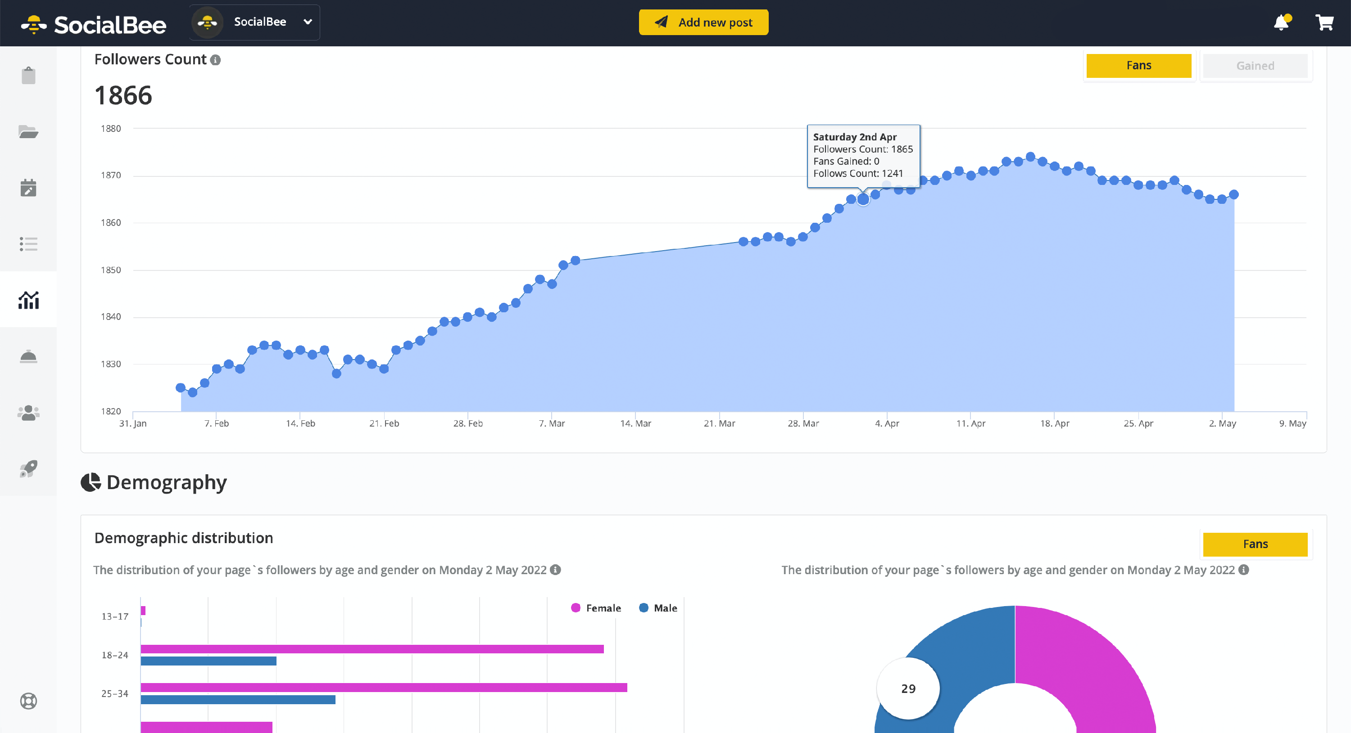Open the list sidebar icon
Viewport: 1351px width, 733px height.
pos(28,243)
